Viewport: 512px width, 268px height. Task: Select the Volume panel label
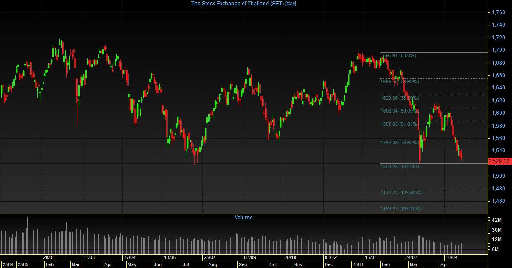click(x=244, y=218)
